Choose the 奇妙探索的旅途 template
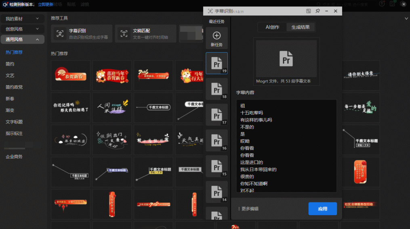Viewport: 410px width, 229px height. (x=71, y=140)
